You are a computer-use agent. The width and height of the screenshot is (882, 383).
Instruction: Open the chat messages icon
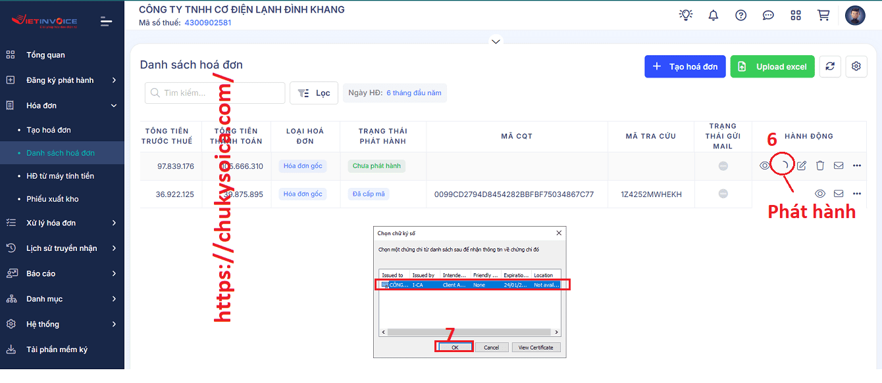[x=768, y=15]
